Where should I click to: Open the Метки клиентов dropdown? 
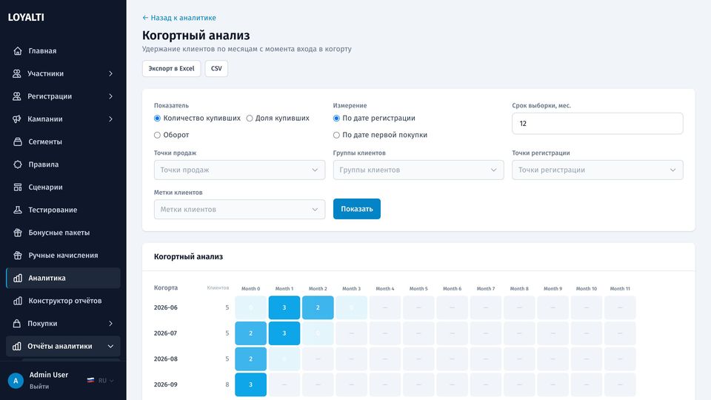pyautogui.click(x=239, y=209)
